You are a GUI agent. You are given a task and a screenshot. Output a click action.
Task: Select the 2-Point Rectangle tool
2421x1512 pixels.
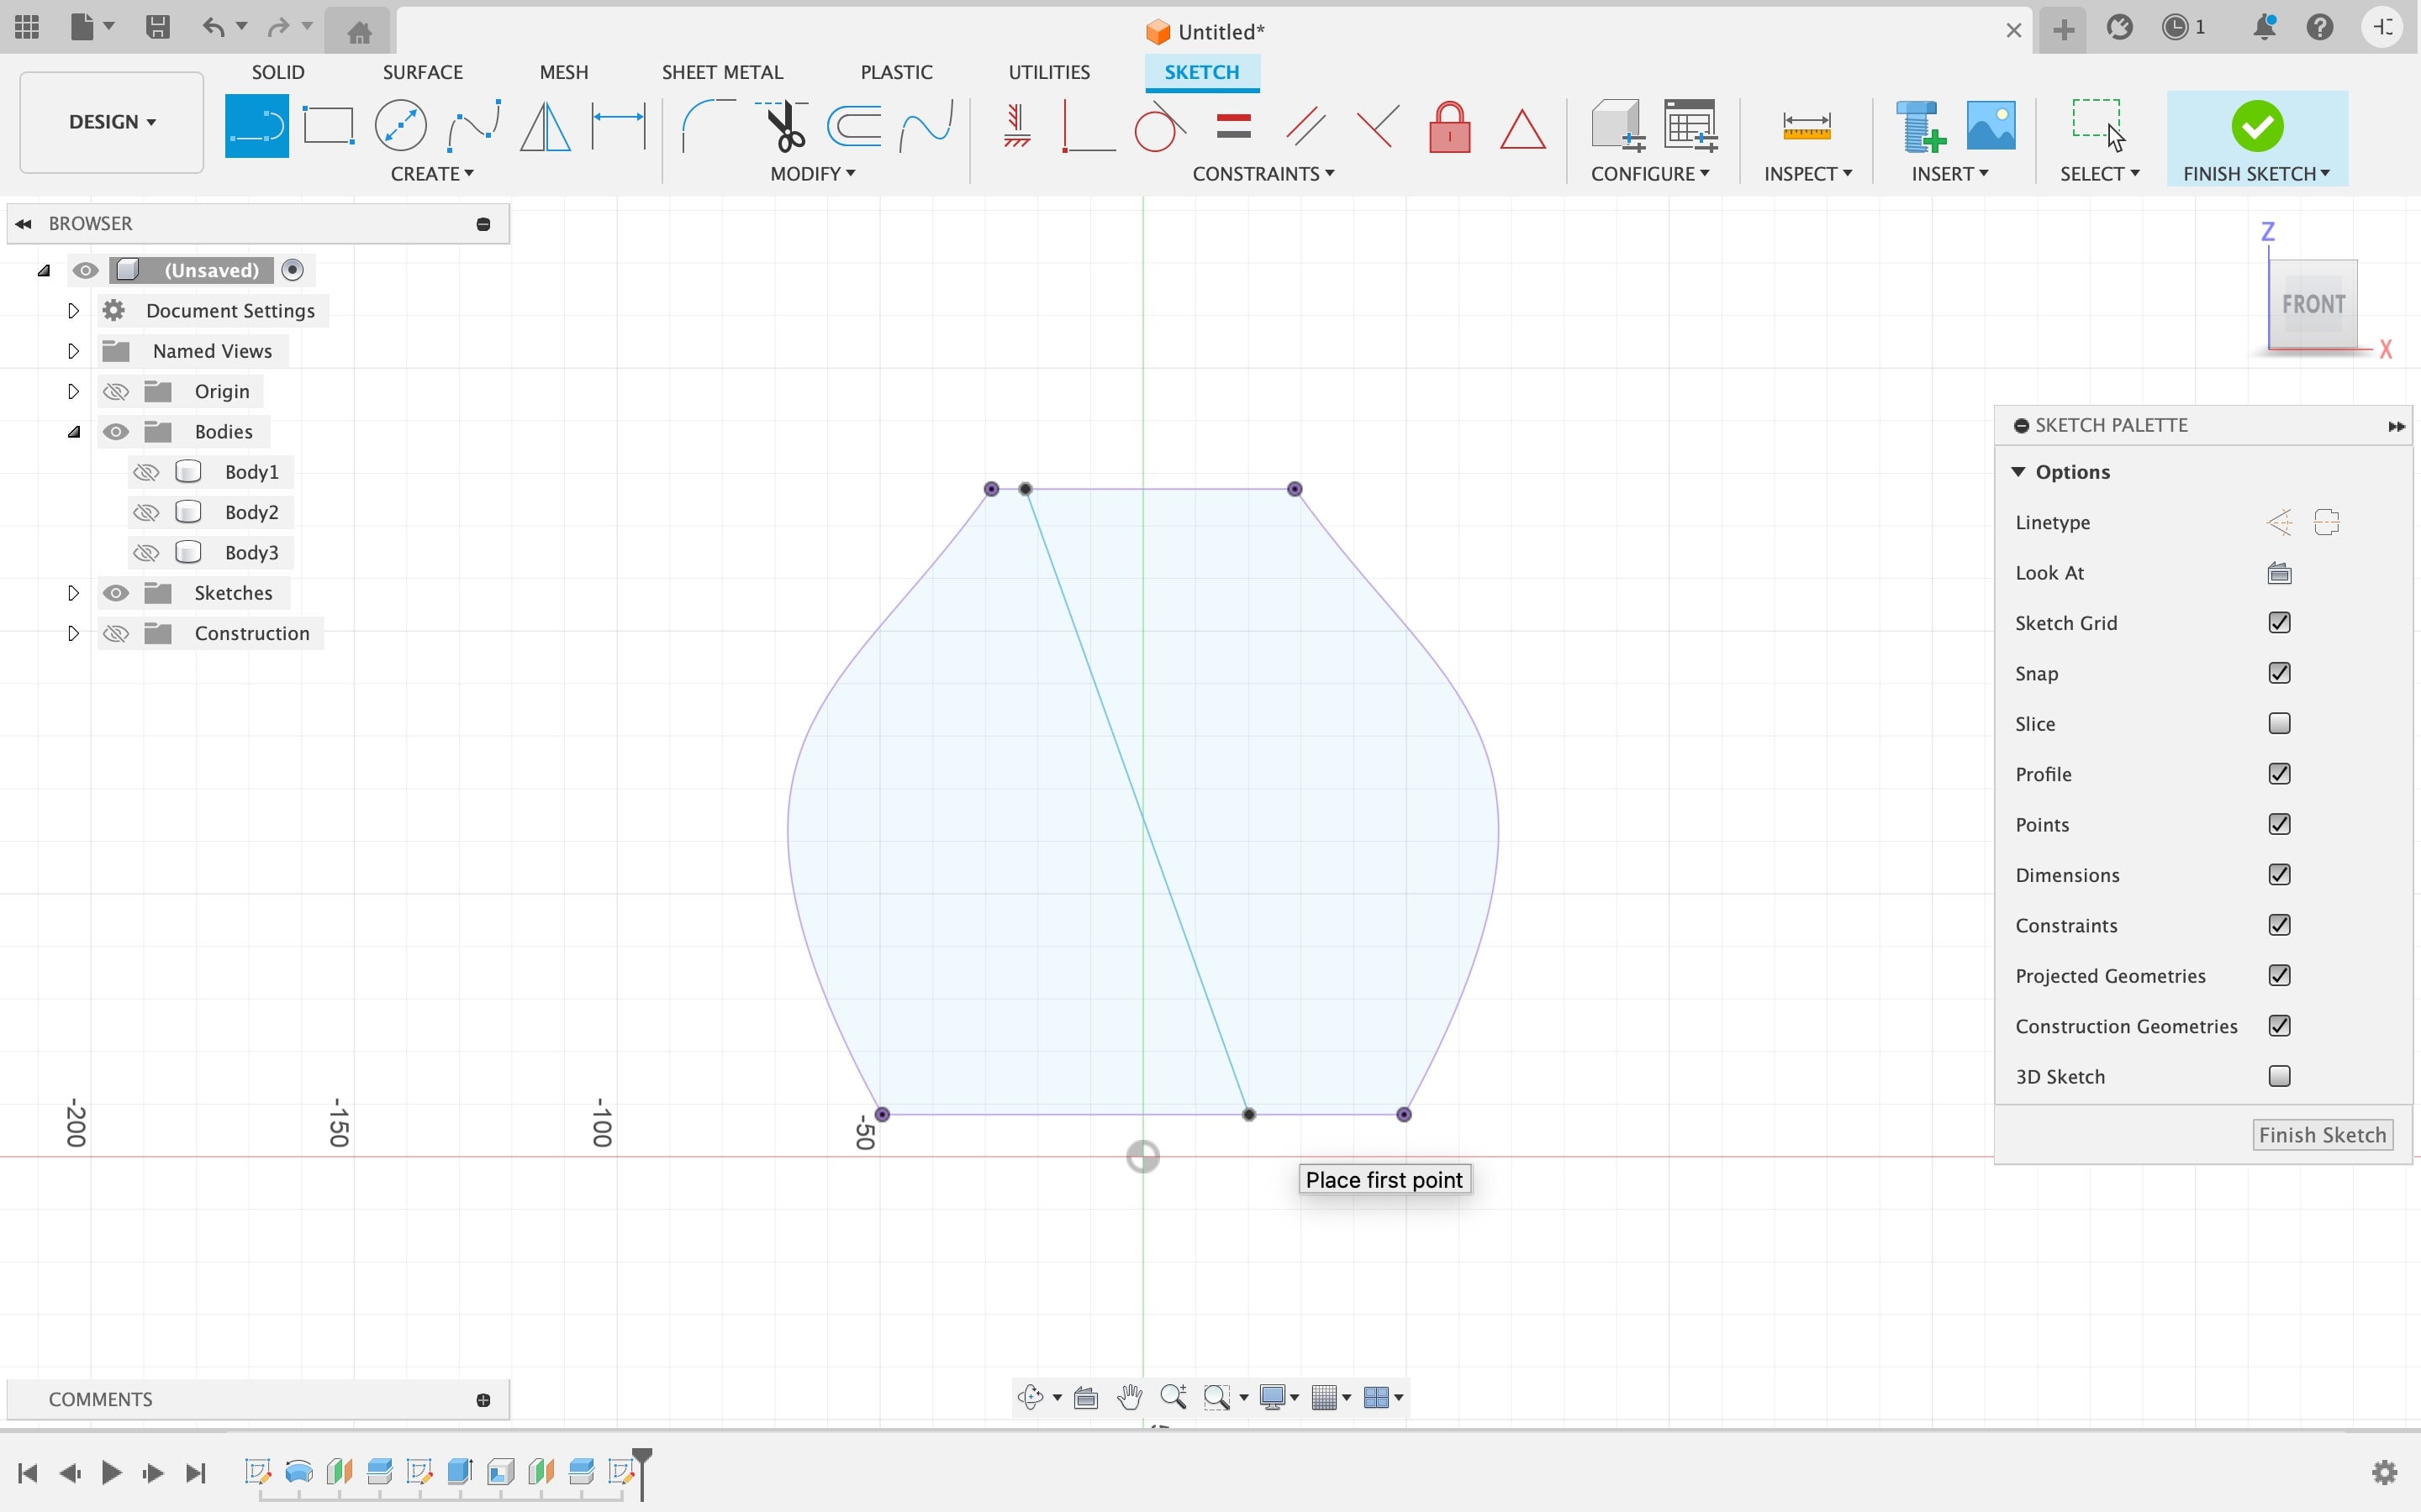pos(328,126)
